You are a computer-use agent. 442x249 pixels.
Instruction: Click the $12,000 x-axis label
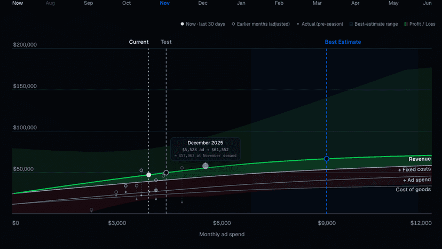click(421, 223)
